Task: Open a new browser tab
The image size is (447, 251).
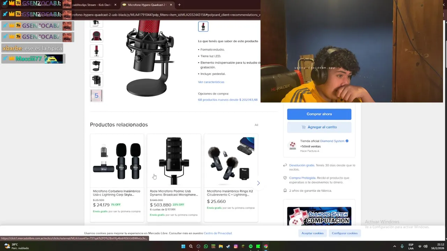Action: pos(179,5)
